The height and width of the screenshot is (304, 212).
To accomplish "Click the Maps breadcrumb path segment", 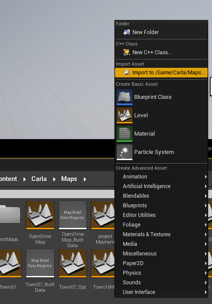I will point(69,179).
